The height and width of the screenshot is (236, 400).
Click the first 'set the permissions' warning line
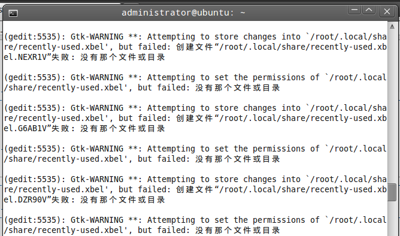195,83
